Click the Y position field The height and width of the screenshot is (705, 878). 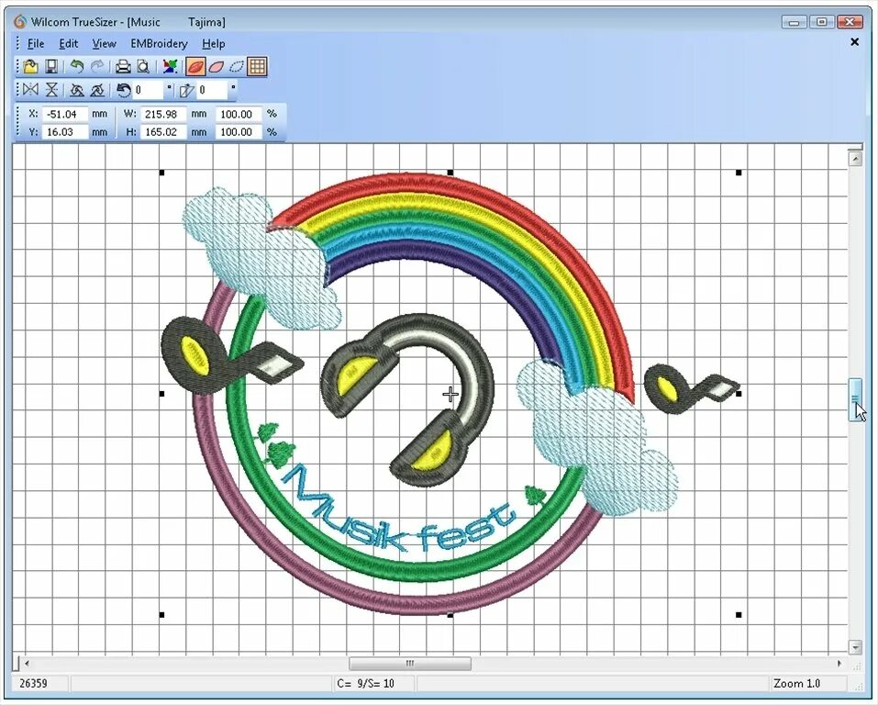coord(65,131)
